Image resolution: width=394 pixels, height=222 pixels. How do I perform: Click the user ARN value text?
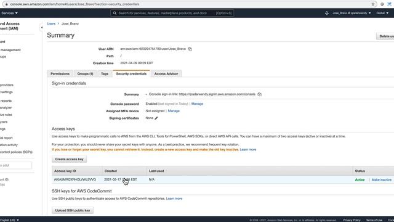coord(153,49)
